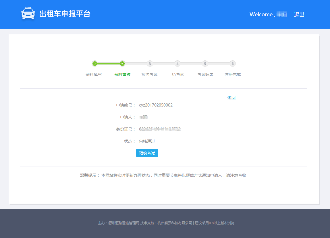Click the step 4 numbered circle
Viewport: 330px width, 238px height.
[x=177, y=64]
